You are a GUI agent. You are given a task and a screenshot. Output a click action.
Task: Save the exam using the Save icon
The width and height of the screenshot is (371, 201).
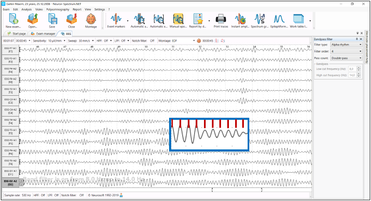(52, 19)
